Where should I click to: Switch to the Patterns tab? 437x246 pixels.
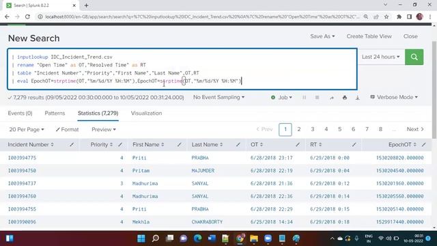(x=55, y=113)
